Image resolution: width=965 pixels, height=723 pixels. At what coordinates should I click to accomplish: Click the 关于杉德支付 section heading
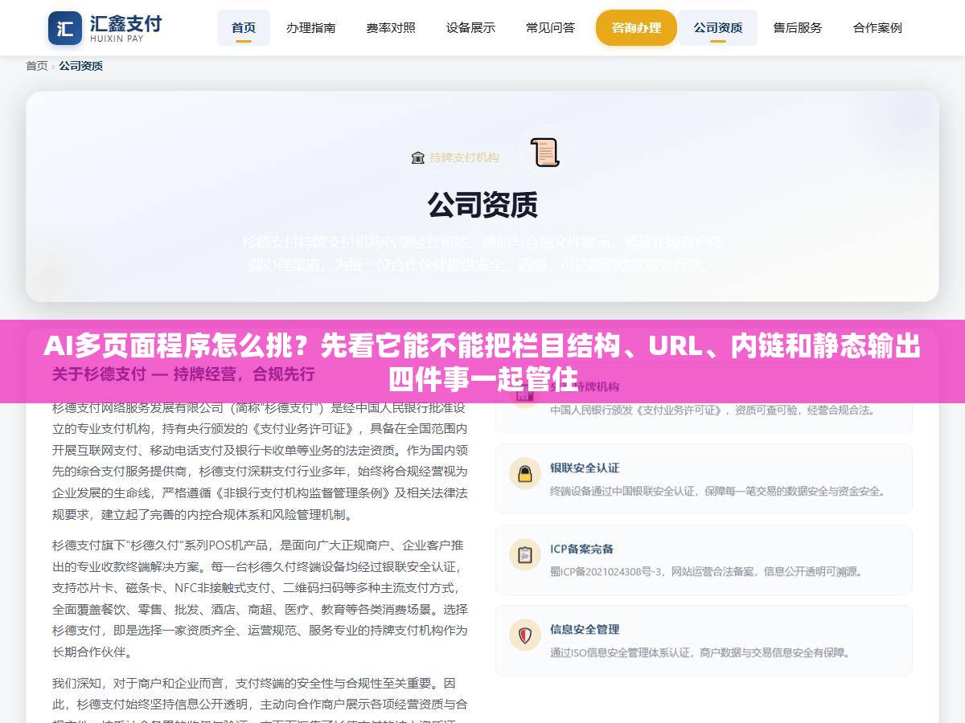(x=183, y=374)
